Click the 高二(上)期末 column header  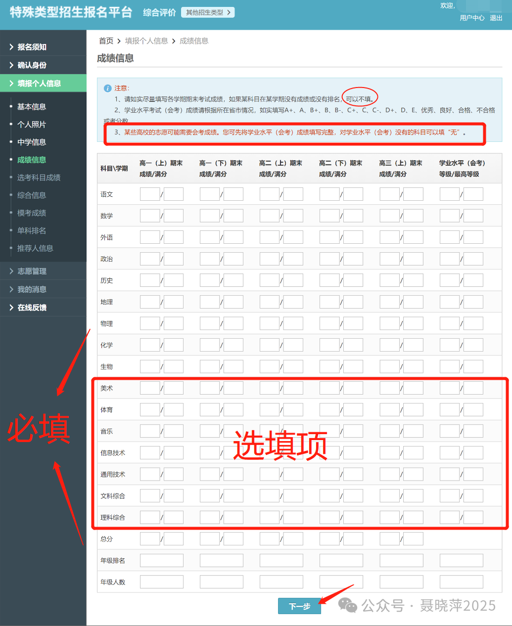[280, 168]
